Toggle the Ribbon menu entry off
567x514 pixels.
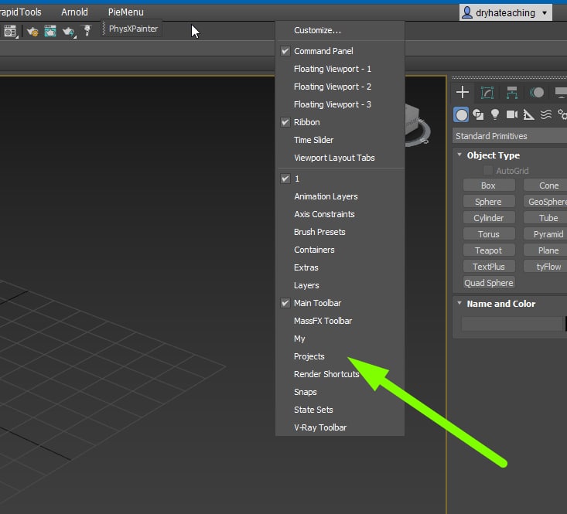click(306, 122)
